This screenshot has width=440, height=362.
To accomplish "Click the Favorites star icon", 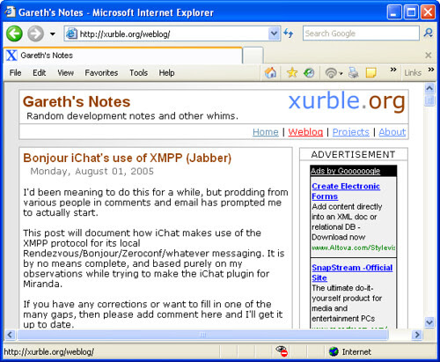I will [292, 72].
